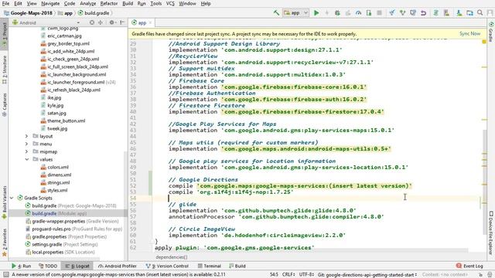Expand the menu folder
The image size is (495, 278).
coord(26,144)
